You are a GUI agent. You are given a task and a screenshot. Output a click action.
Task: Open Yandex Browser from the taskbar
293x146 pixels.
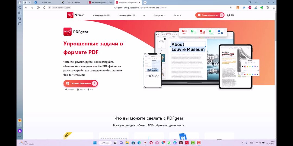click(145, 143)
